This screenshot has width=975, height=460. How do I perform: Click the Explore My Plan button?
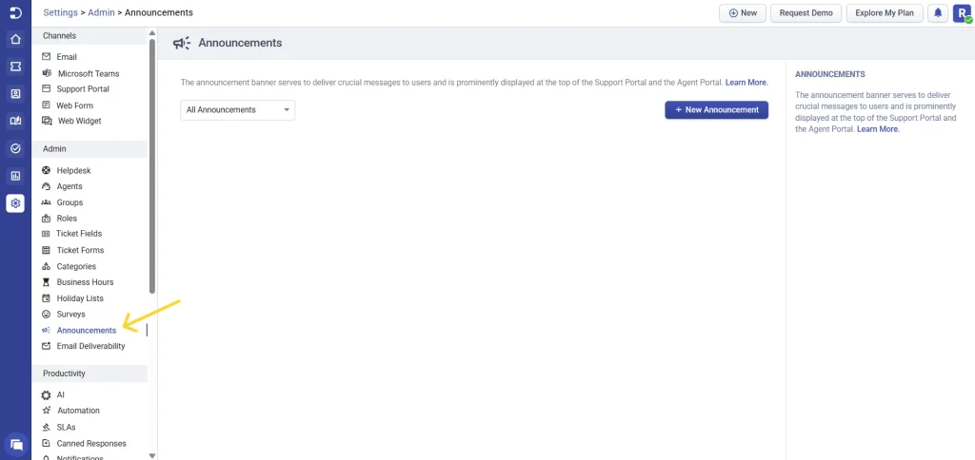tap(885, 13)
